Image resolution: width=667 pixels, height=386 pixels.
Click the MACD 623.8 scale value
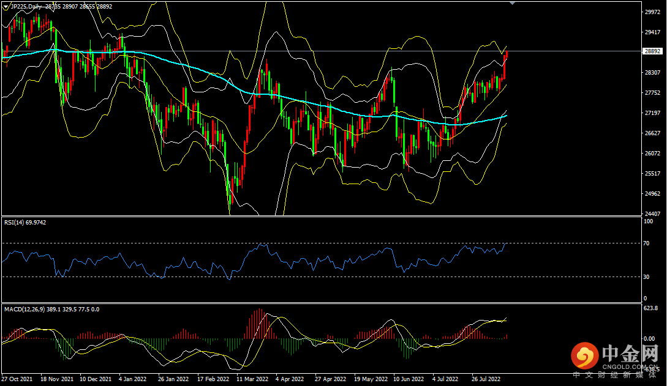650,309
